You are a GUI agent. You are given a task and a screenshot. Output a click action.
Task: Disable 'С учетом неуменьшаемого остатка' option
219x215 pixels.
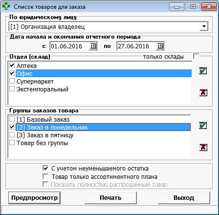click(45, 168)
